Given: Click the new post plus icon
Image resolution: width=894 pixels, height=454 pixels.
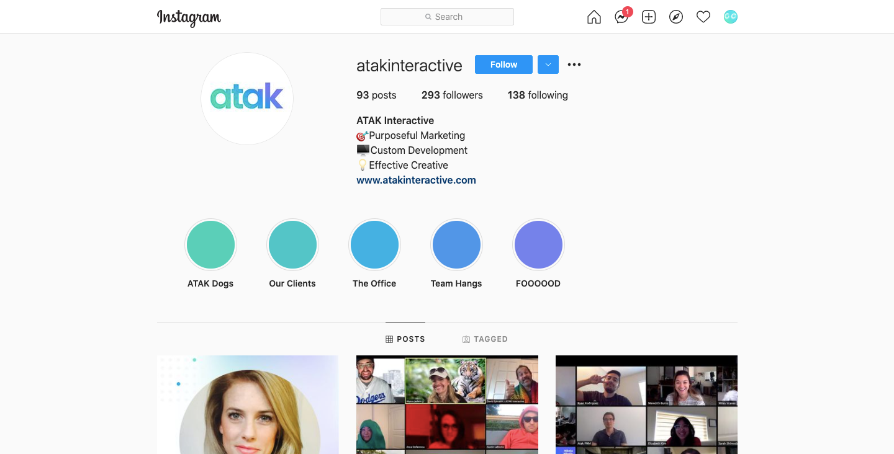Looking at the screenshot, I should tap(649, 17).
